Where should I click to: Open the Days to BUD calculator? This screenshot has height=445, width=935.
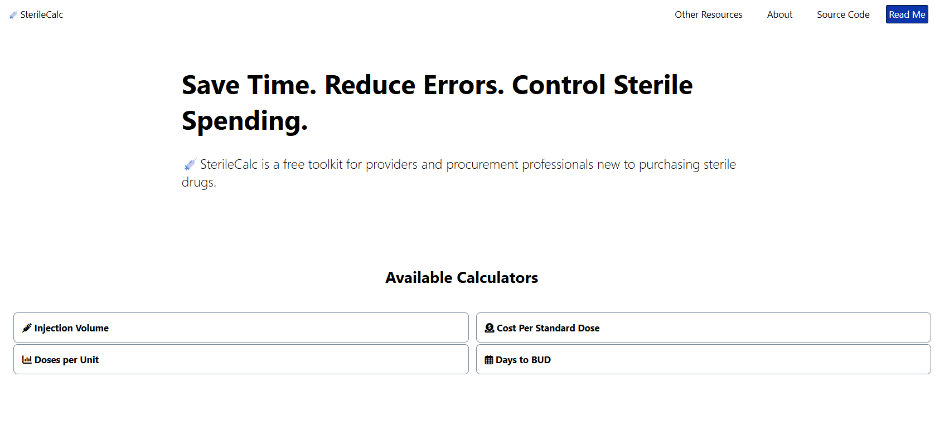pos(703,359)
